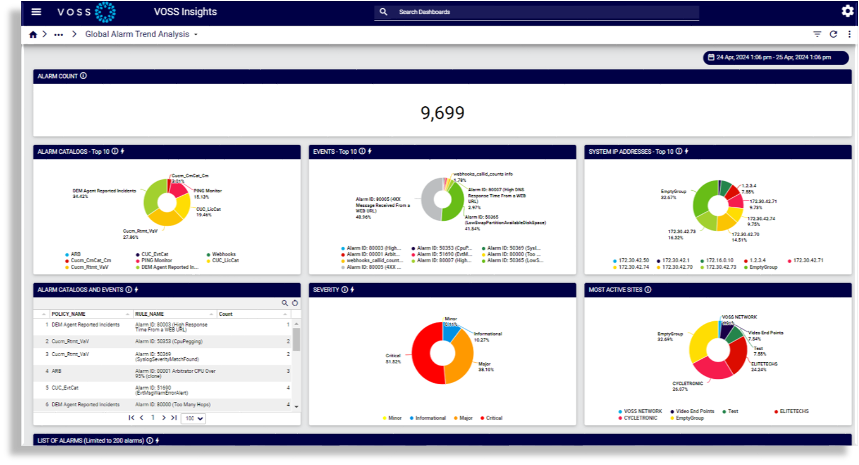The width and height of the screenshot is (859, 465).
Task: Sort table by the POLICY_NAME column
Action: coord(69,314)
